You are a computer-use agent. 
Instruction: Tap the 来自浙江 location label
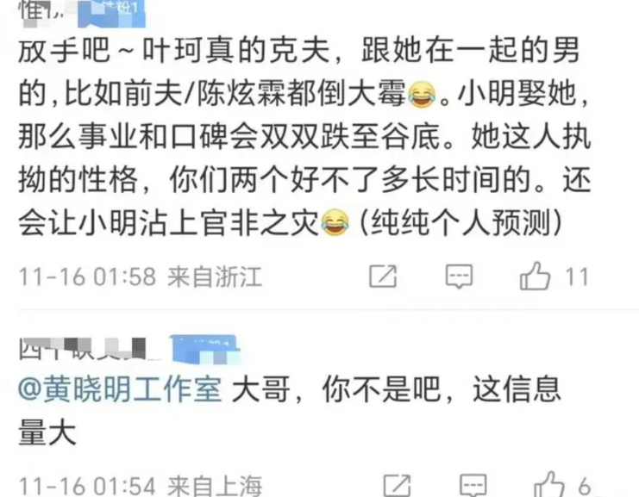[x=215, y=276]
